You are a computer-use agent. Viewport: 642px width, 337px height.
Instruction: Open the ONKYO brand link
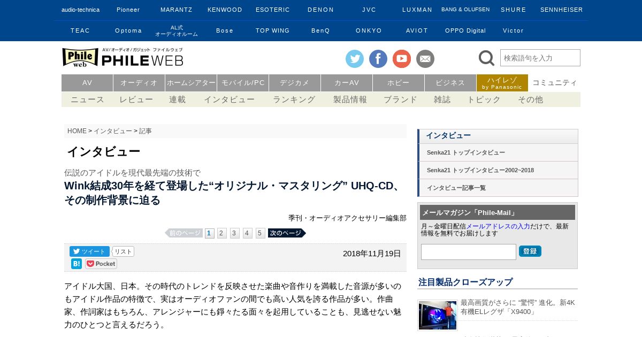coord(369,30)
